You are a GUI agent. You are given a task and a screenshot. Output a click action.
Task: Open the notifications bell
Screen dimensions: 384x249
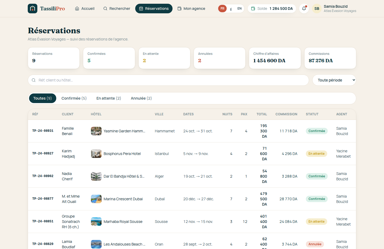tap(304, 9)
